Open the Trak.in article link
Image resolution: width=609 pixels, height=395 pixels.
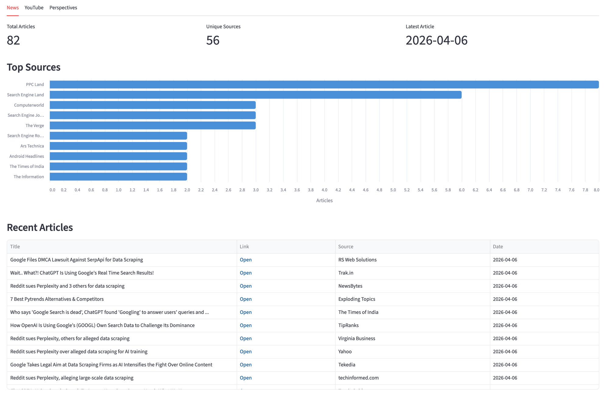click(x=245, y=273)
